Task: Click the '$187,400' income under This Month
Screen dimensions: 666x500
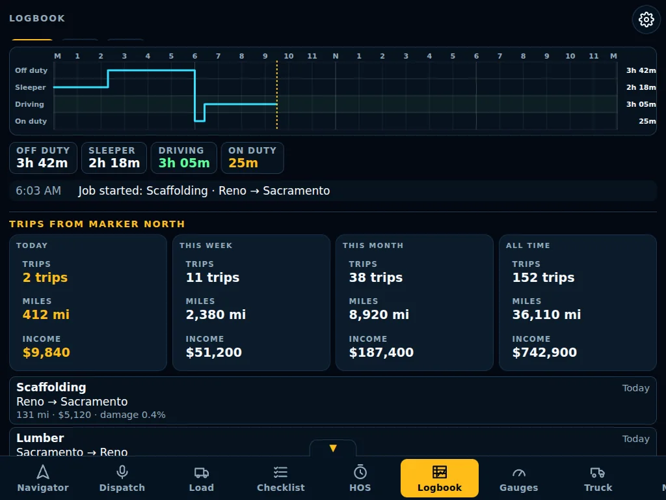Action: click(x=381, y=352)
